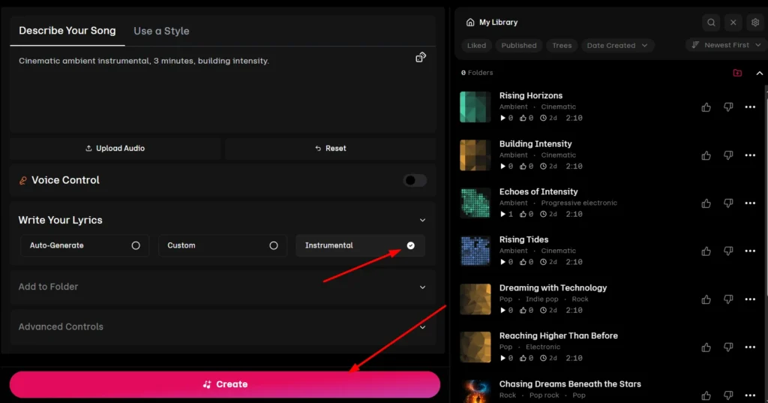Like the Rising Tides track
Image resolution: width=768 pixels, height=403 pixels.
point(706,251)
